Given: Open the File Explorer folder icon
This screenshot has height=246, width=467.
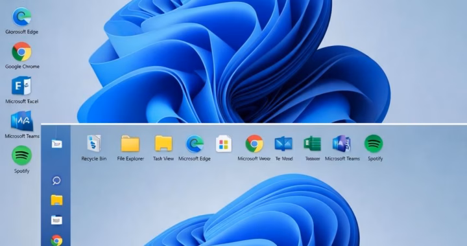Looking at the screenshot, I should click(130, 144).
